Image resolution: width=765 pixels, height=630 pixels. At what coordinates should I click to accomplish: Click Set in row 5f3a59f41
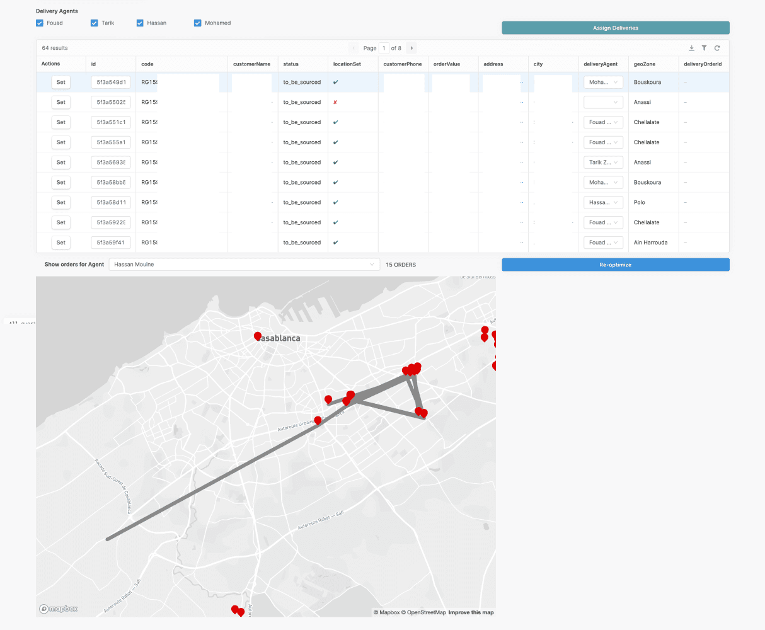point(61,243)
